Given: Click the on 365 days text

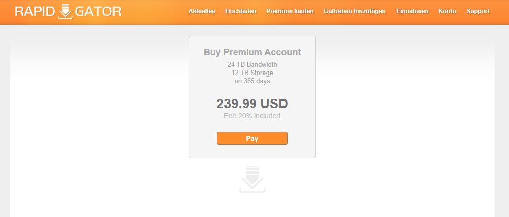Looking at the screenshot, I should [x=252, y=81].
